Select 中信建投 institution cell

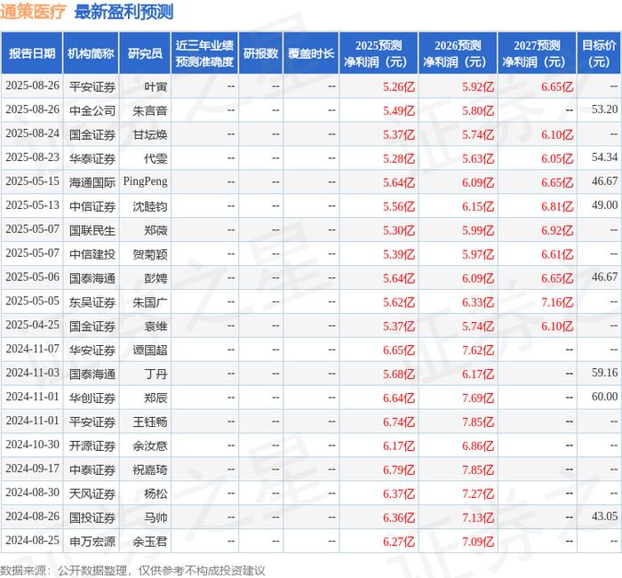tap(92, 254)
